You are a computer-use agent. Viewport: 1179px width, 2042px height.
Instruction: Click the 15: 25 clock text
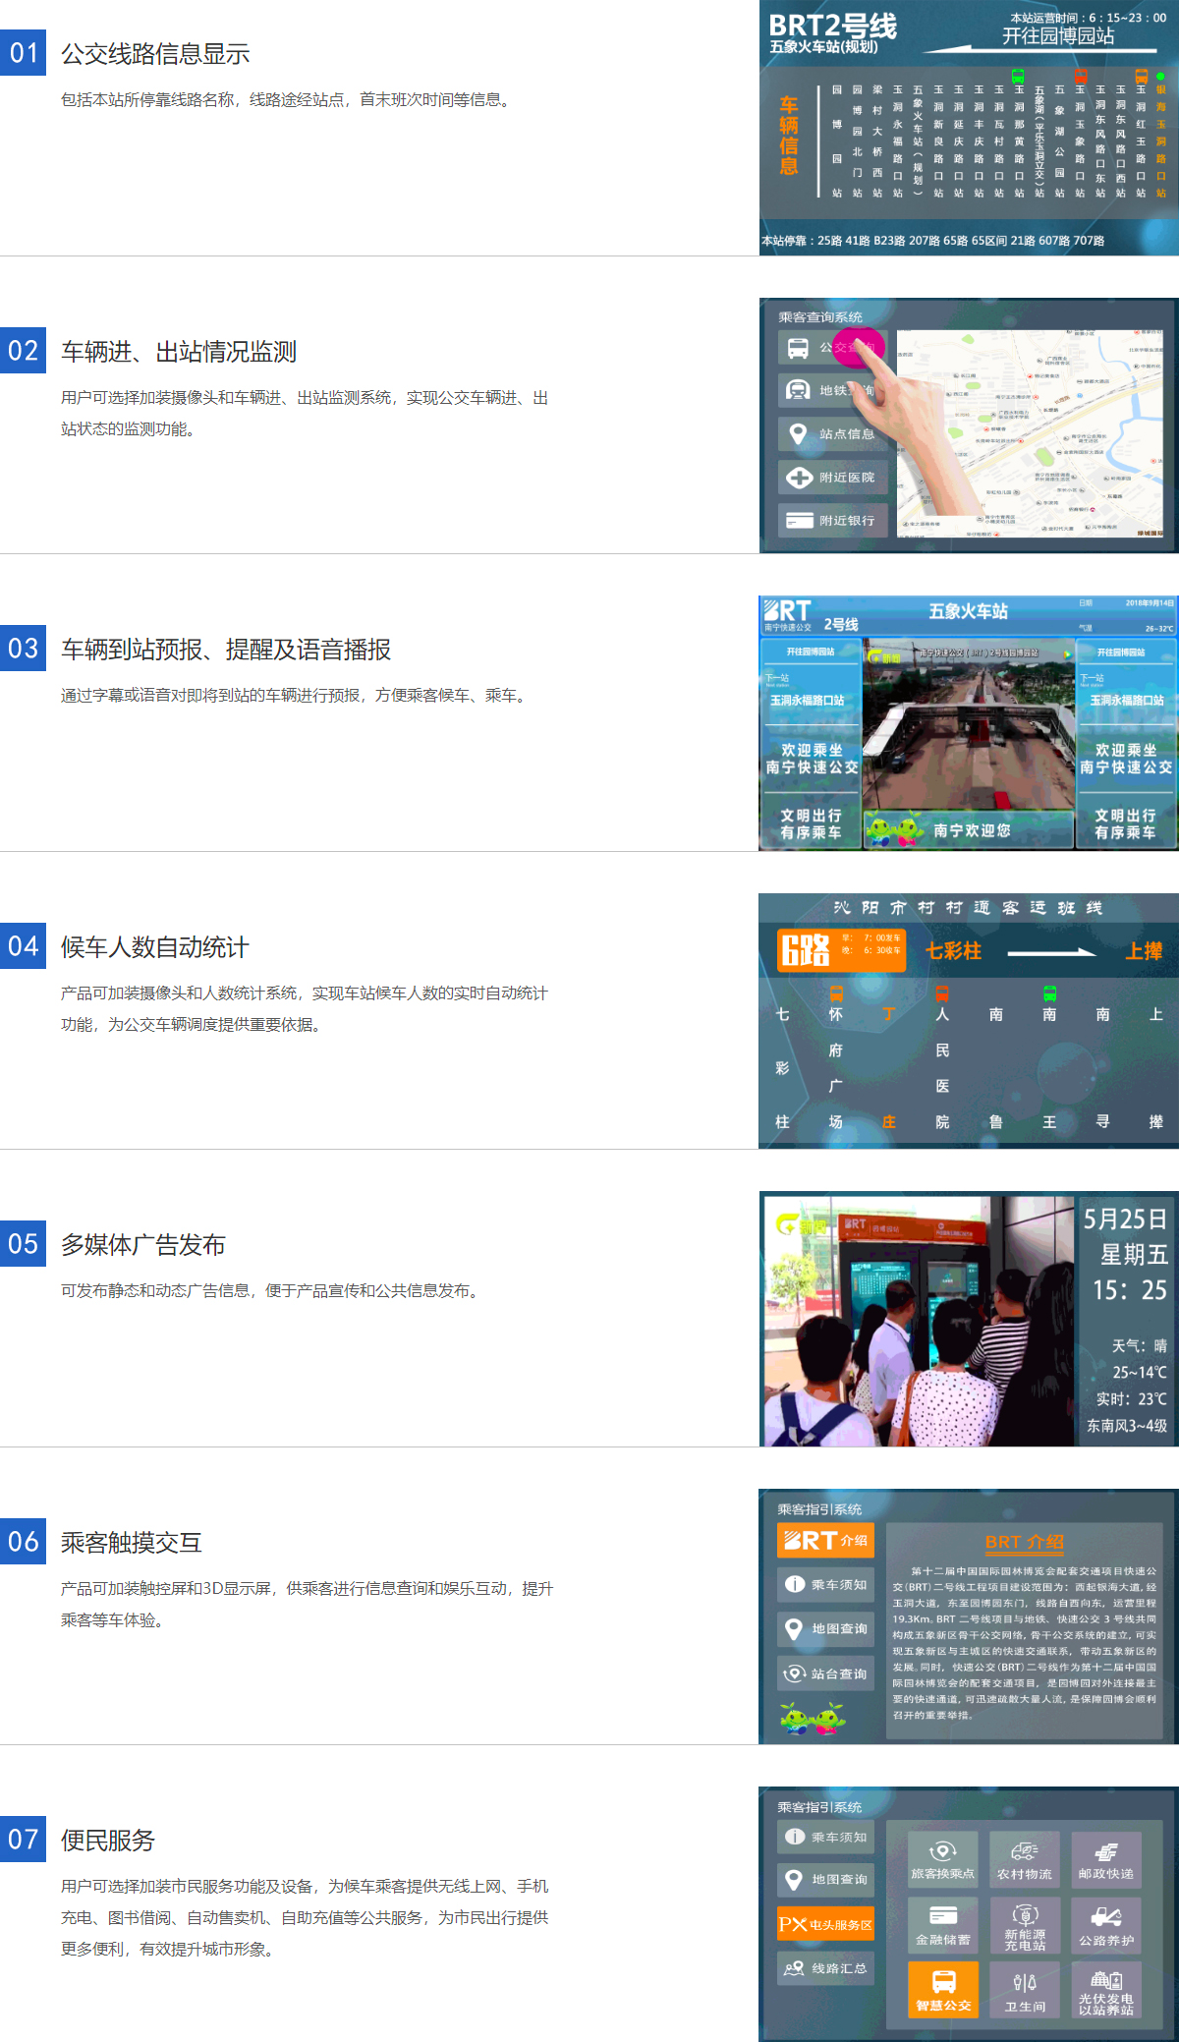coord(1130,1290)
